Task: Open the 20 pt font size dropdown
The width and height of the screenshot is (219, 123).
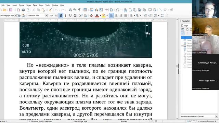Action: [x=56, y=15]
